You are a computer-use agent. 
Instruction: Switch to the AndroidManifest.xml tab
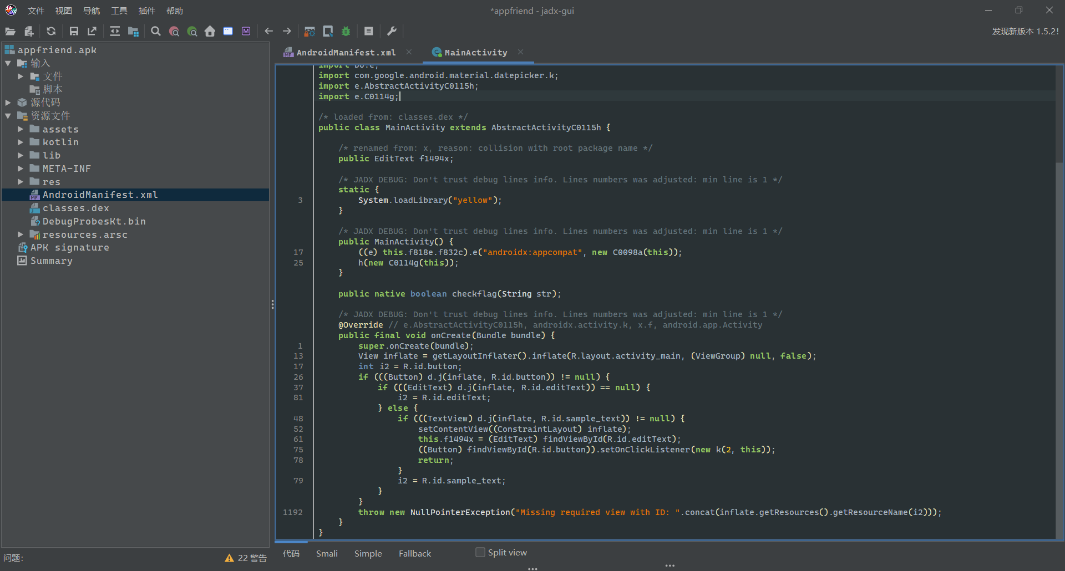tap(346, 53)
